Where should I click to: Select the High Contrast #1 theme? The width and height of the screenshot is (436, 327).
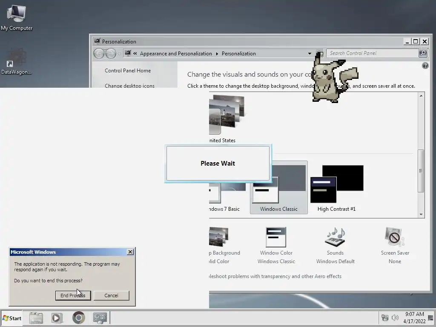pyautogui.click(x=336, y=188)
